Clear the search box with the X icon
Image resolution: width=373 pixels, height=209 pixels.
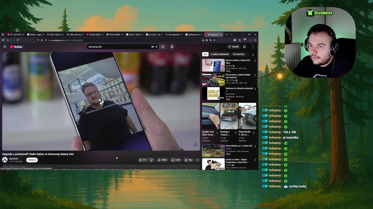tap(156, 47)
